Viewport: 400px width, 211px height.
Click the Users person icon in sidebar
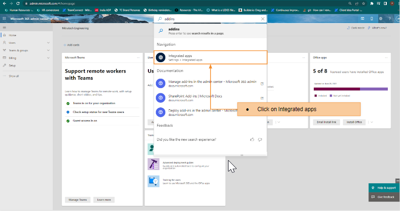click(x=4, y=42)
